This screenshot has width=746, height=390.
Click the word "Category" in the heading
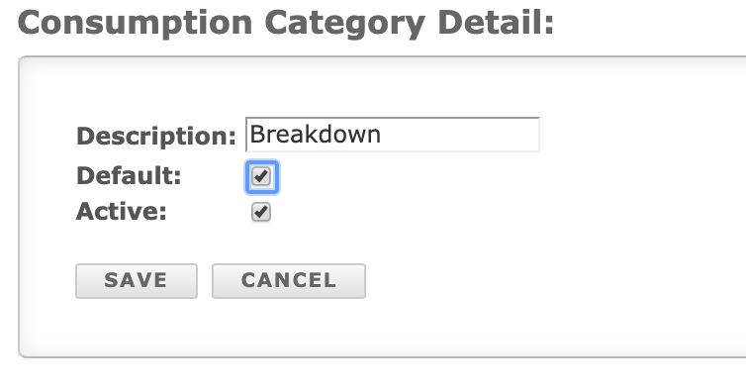pos(344,24)
